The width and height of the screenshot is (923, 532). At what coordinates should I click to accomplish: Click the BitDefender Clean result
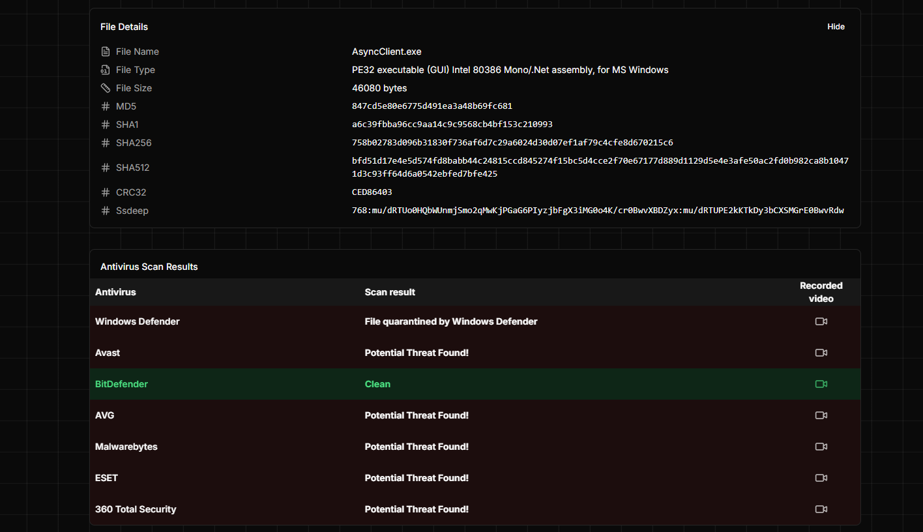point(377,384)
